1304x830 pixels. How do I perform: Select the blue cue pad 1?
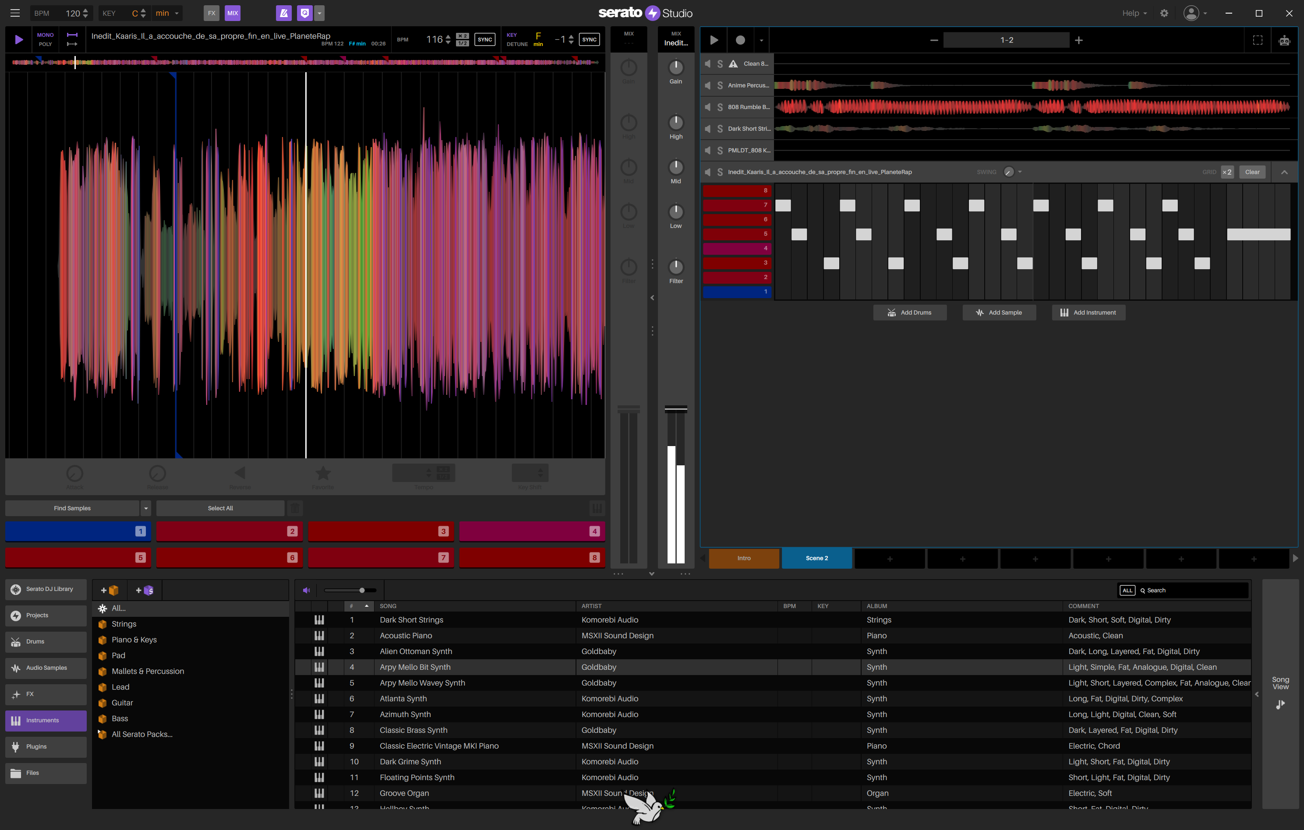[78, 531]
